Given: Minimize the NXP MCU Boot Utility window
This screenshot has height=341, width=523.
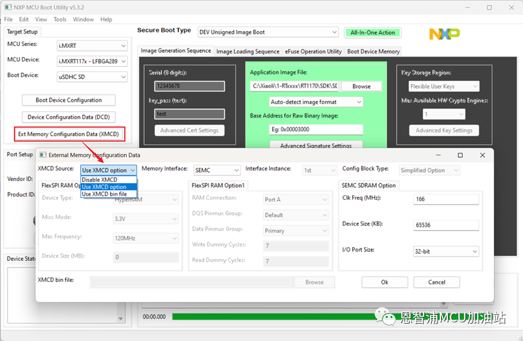Looking at the screenshot, I should (x=467, y=7).
